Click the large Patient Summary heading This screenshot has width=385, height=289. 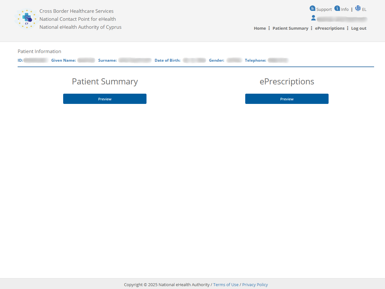105,82
